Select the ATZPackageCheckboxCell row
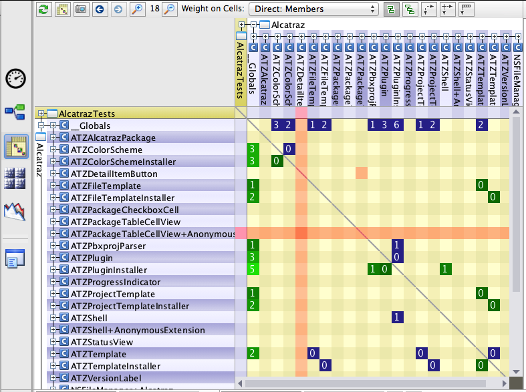The height and width of the screenshot is (392, 526). [140, 210]
